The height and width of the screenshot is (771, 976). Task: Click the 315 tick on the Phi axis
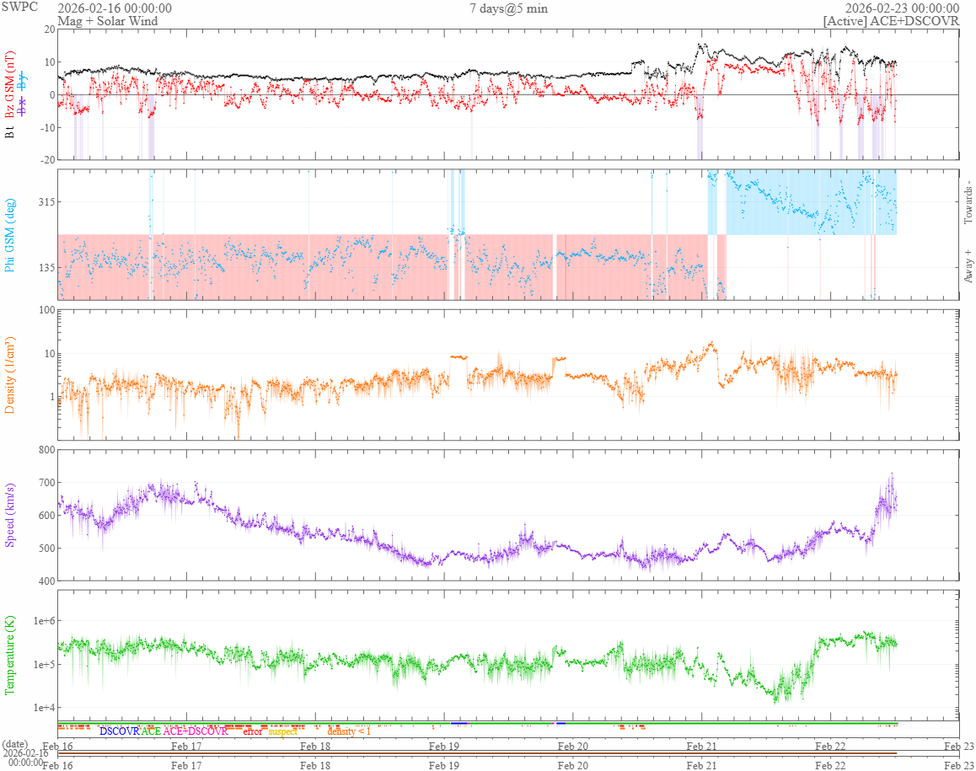coord(46,202)
